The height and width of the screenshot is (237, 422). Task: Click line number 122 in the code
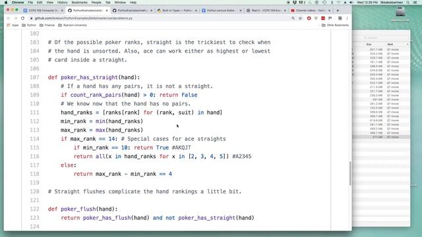point(34,209)
